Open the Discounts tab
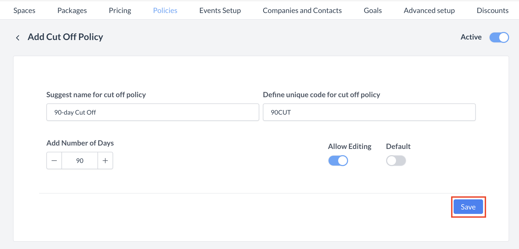 [x=492, y=10]
